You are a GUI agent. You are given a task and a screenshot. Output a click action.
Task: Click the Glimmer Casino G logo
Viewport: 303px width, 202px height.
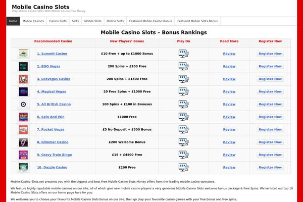click(x=23, y=142)
